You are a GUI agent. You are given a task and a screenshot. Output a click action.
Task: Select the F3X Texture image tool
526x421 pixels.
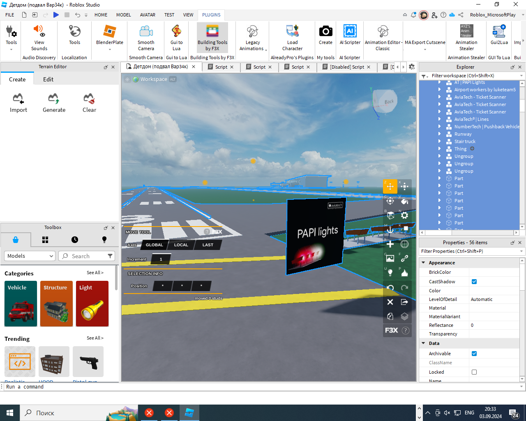[x=390, y=258]
